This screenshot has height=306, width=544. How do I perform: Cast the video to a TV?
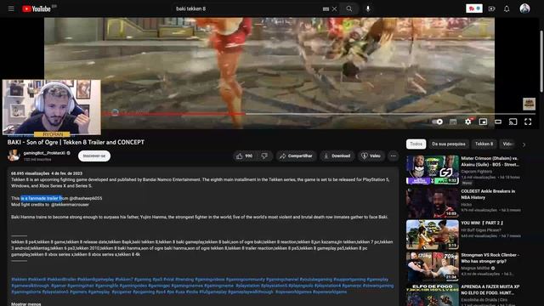(513, 122)
